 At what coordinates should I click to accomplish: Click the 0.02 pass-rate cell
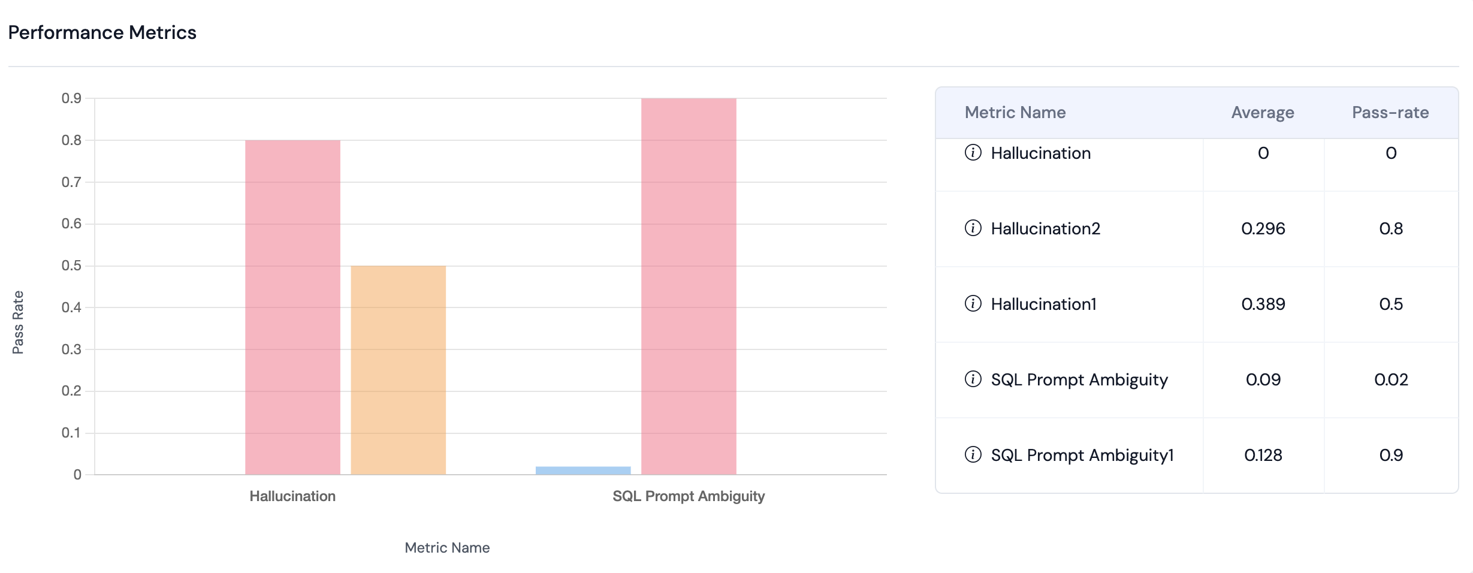(x=1390, y=379)
